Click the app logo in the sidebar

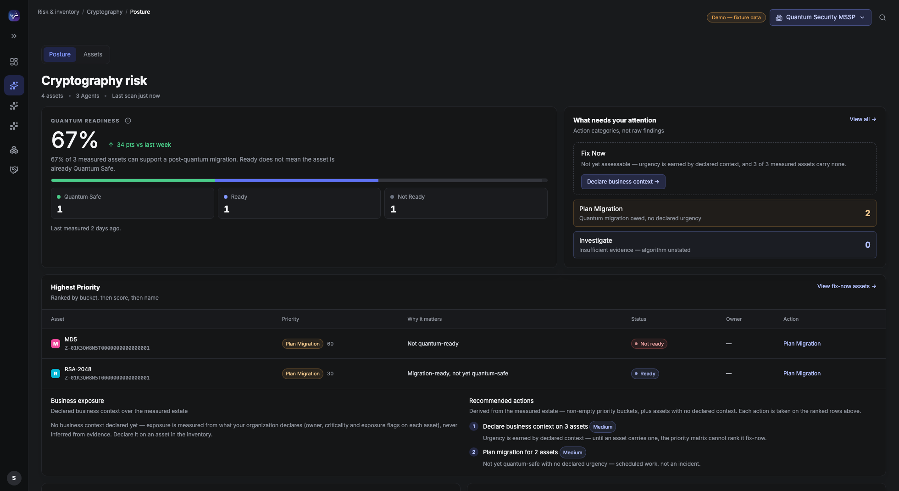click(x=14, y=16)
